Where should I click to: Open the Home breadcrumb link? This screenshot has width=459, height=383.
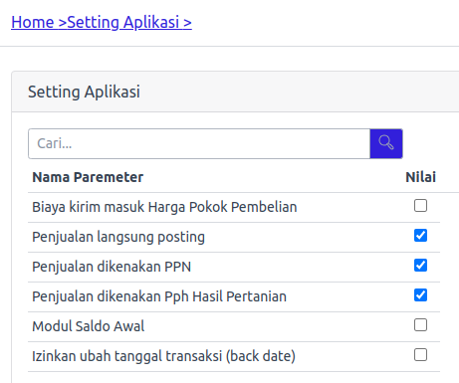click(x=39, y=22)
